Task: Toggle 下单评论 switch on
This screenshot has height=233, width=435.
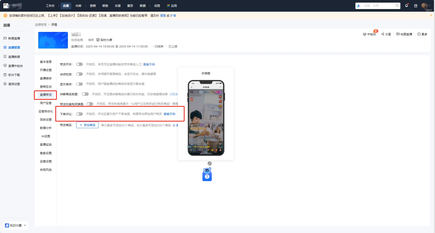Action: coord(79,114)
